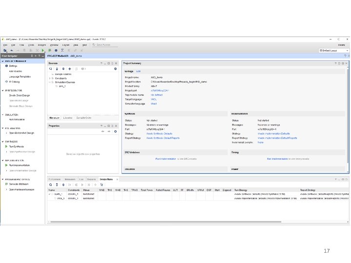This screenshot has width=351, height=263.
Task: Click the Undo arrow in main toolbar
Action: pyautogui.click(x=12, y=51)
